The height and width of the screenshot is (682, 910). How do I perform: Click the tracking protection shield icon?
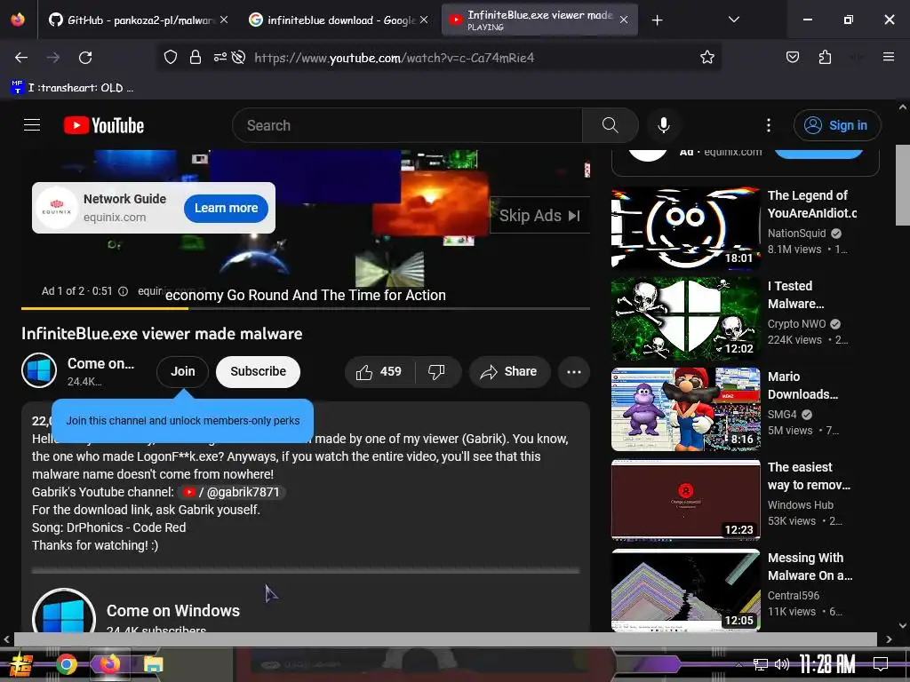(x=170, y=58)
